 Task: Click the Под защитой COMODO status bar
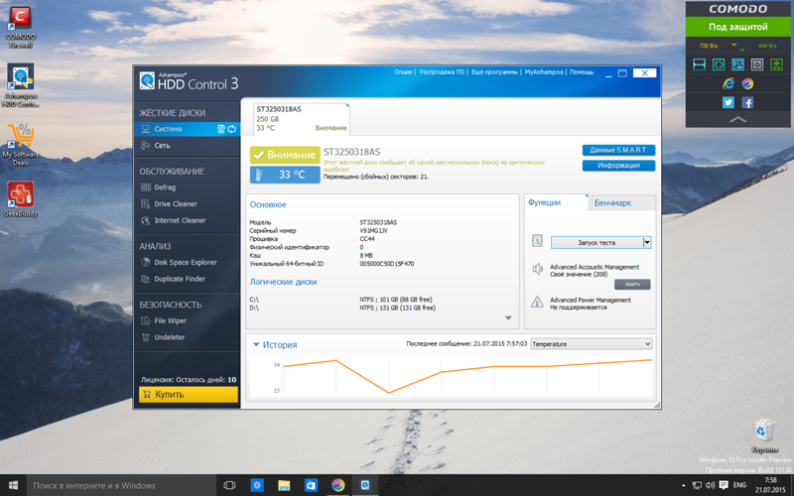pos(737,27)
